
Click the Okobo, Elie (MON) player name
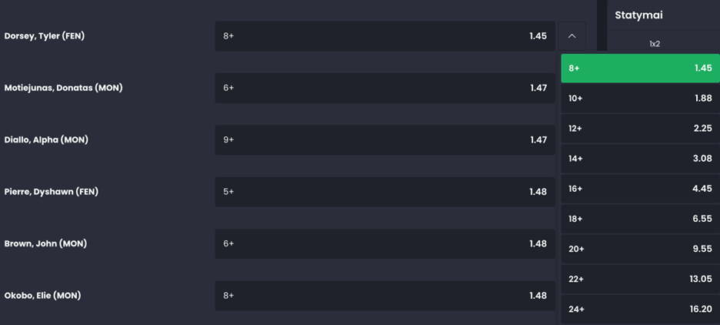(43, 296)
